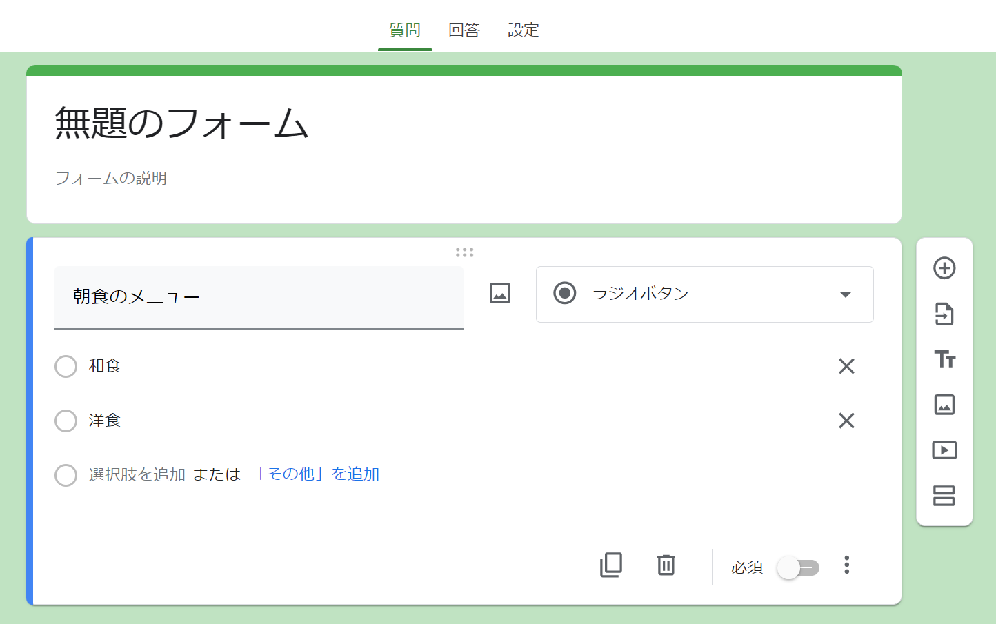Viewport: 996px width, 624px height.
Task: Add a video from the side toolbar
Action: point(944,450)
